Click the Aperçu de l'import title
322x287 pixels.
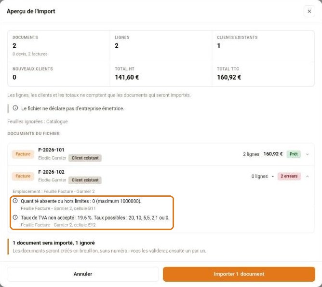31,11
